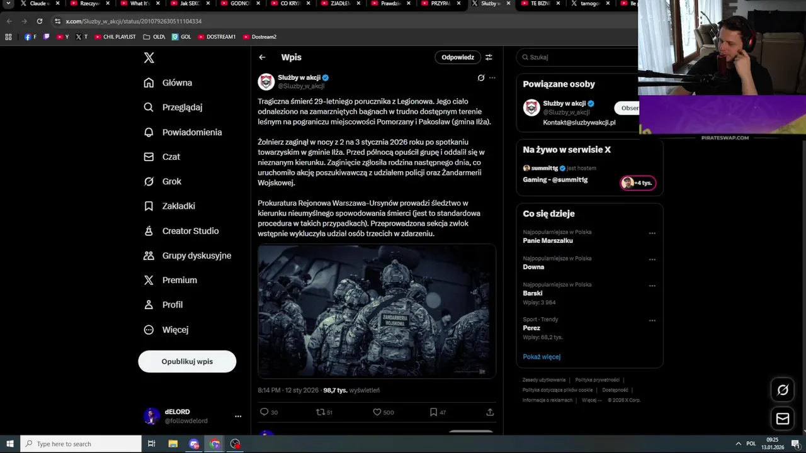Repost the post (51 reposts icon)
Screen dimensions: 806x453
tap(324, 412)
